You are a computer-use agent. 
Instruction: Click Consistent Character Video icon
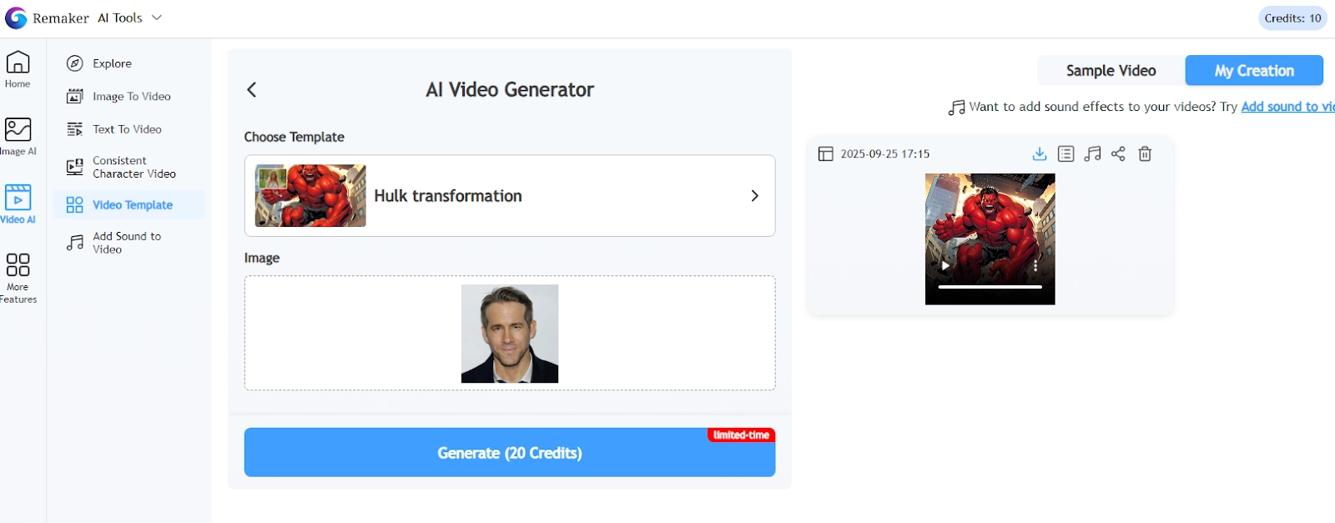[x=74, y=167]
